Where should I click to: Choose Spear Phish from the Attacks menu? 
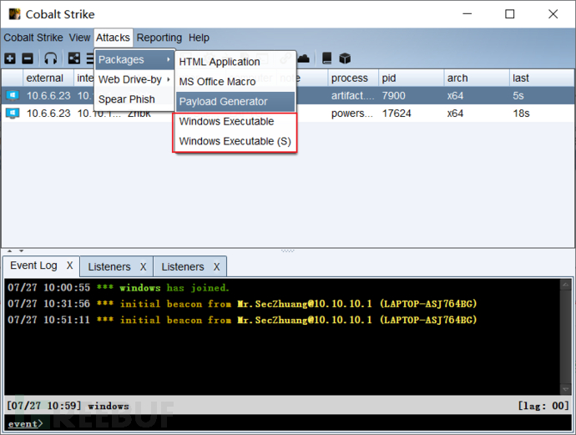[126, 99]
